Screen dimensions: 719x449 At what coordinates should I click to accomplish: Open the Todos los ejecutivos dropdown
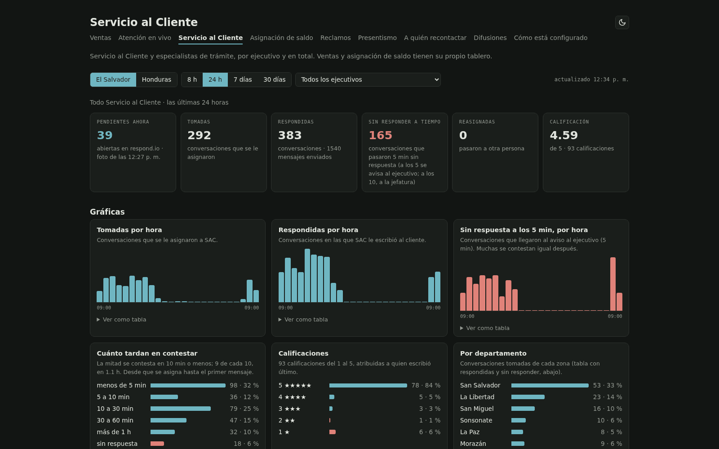click(368, 79)
